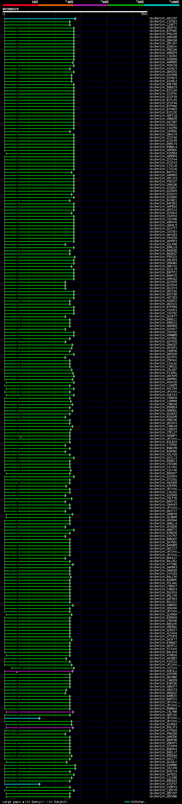Select label UniRef100_C1BPV3
Image resolution: width=182 pixels, height=804 pixels.
[x=163, y=787]
